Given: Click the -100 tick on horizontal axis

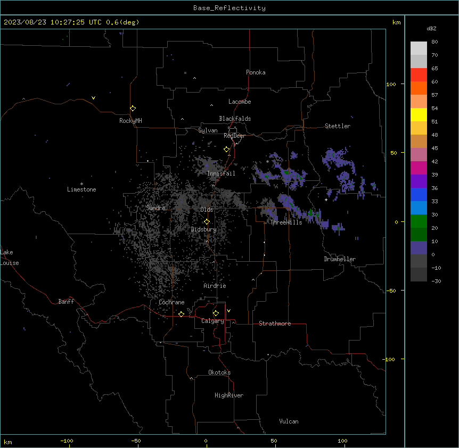Looking at the screenshot, I should pyautogui.click(x=67, y=441).
